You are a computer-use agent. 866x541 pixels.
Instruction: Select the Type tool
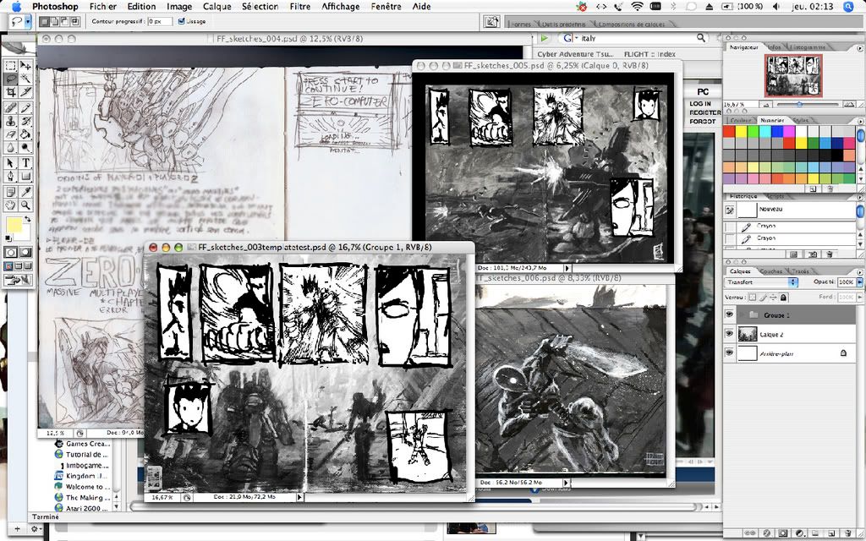coord(25,163)
